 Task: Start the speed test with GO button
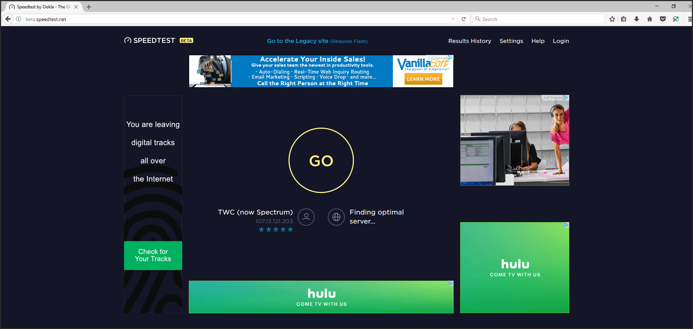321,160
